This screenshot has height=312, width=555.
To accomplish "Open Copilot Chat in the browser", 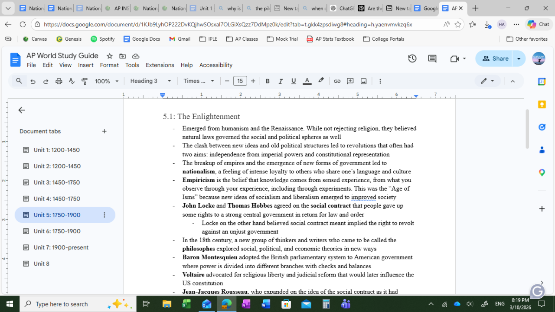I will [x=539, y=24].
